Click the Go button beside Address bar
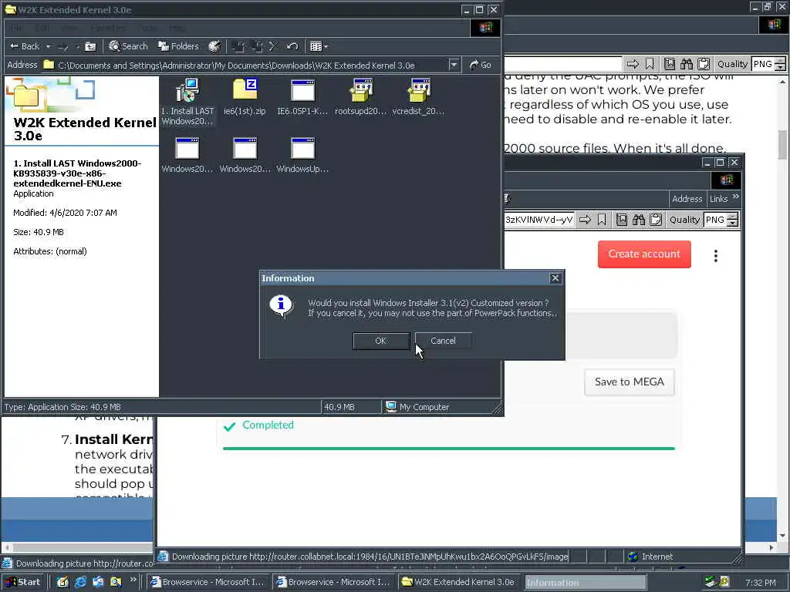 pyautogui.click(x=480, y=65)
